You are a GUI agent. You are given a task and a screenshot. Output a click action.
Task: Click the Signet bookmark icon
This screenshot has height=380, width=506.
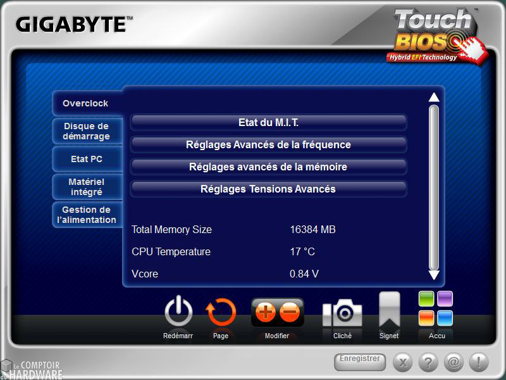tap(389, 310)
